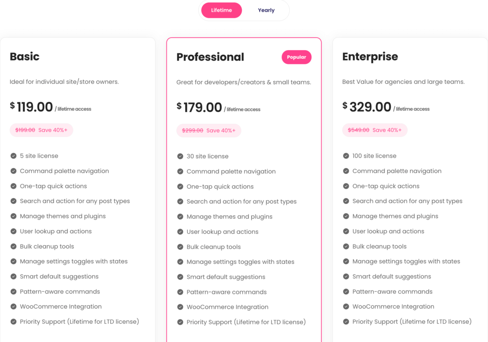Click the Save 40%+ badge under Enterprise

pos(374,130)
